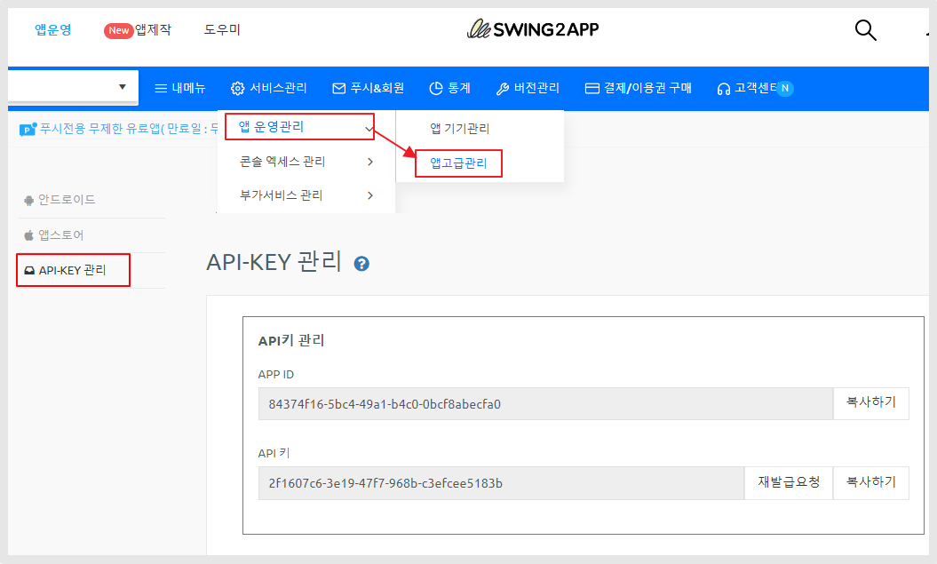Image resolution: width=937 pixels, height=564 pixels.
Task: Click 복사하기 next to API 키
Action: pos(870,483)
